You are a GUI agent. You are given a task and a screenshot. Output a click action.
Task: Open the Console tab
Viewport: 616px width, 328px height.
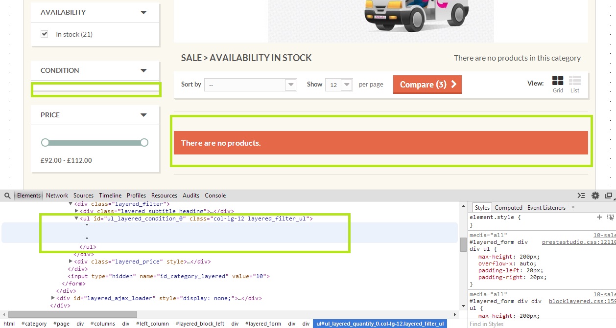pyautogui.click(x=215, y=196)
